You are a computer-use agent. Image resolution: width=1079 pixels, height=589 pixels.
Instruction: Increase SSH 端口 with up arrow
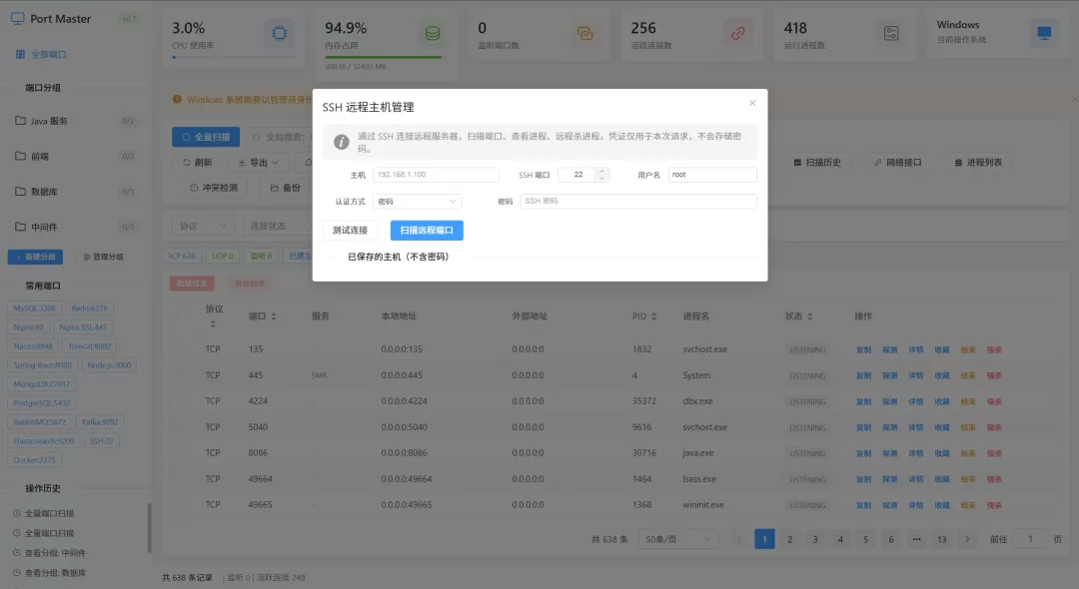[601, 171]
